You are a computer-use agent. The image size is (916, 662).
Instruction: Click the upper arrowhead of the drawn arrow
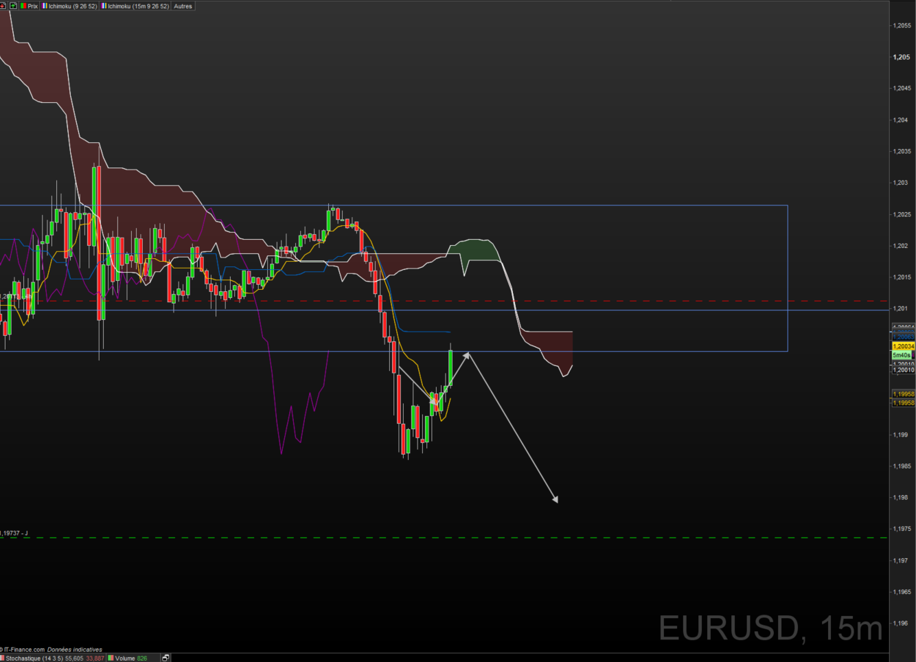(x=467, y=354)
